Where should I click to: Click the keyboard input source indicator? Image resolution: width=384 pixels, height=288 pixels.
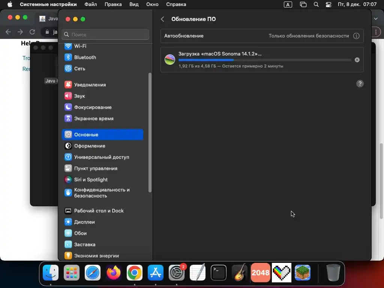point(288,4)
